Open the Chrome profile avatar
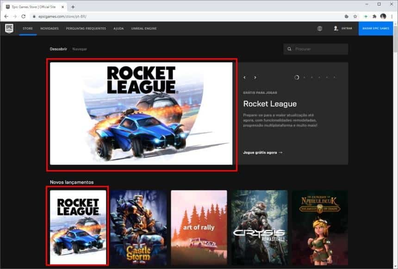The image size is (398, 269). [x=383, y=17]
